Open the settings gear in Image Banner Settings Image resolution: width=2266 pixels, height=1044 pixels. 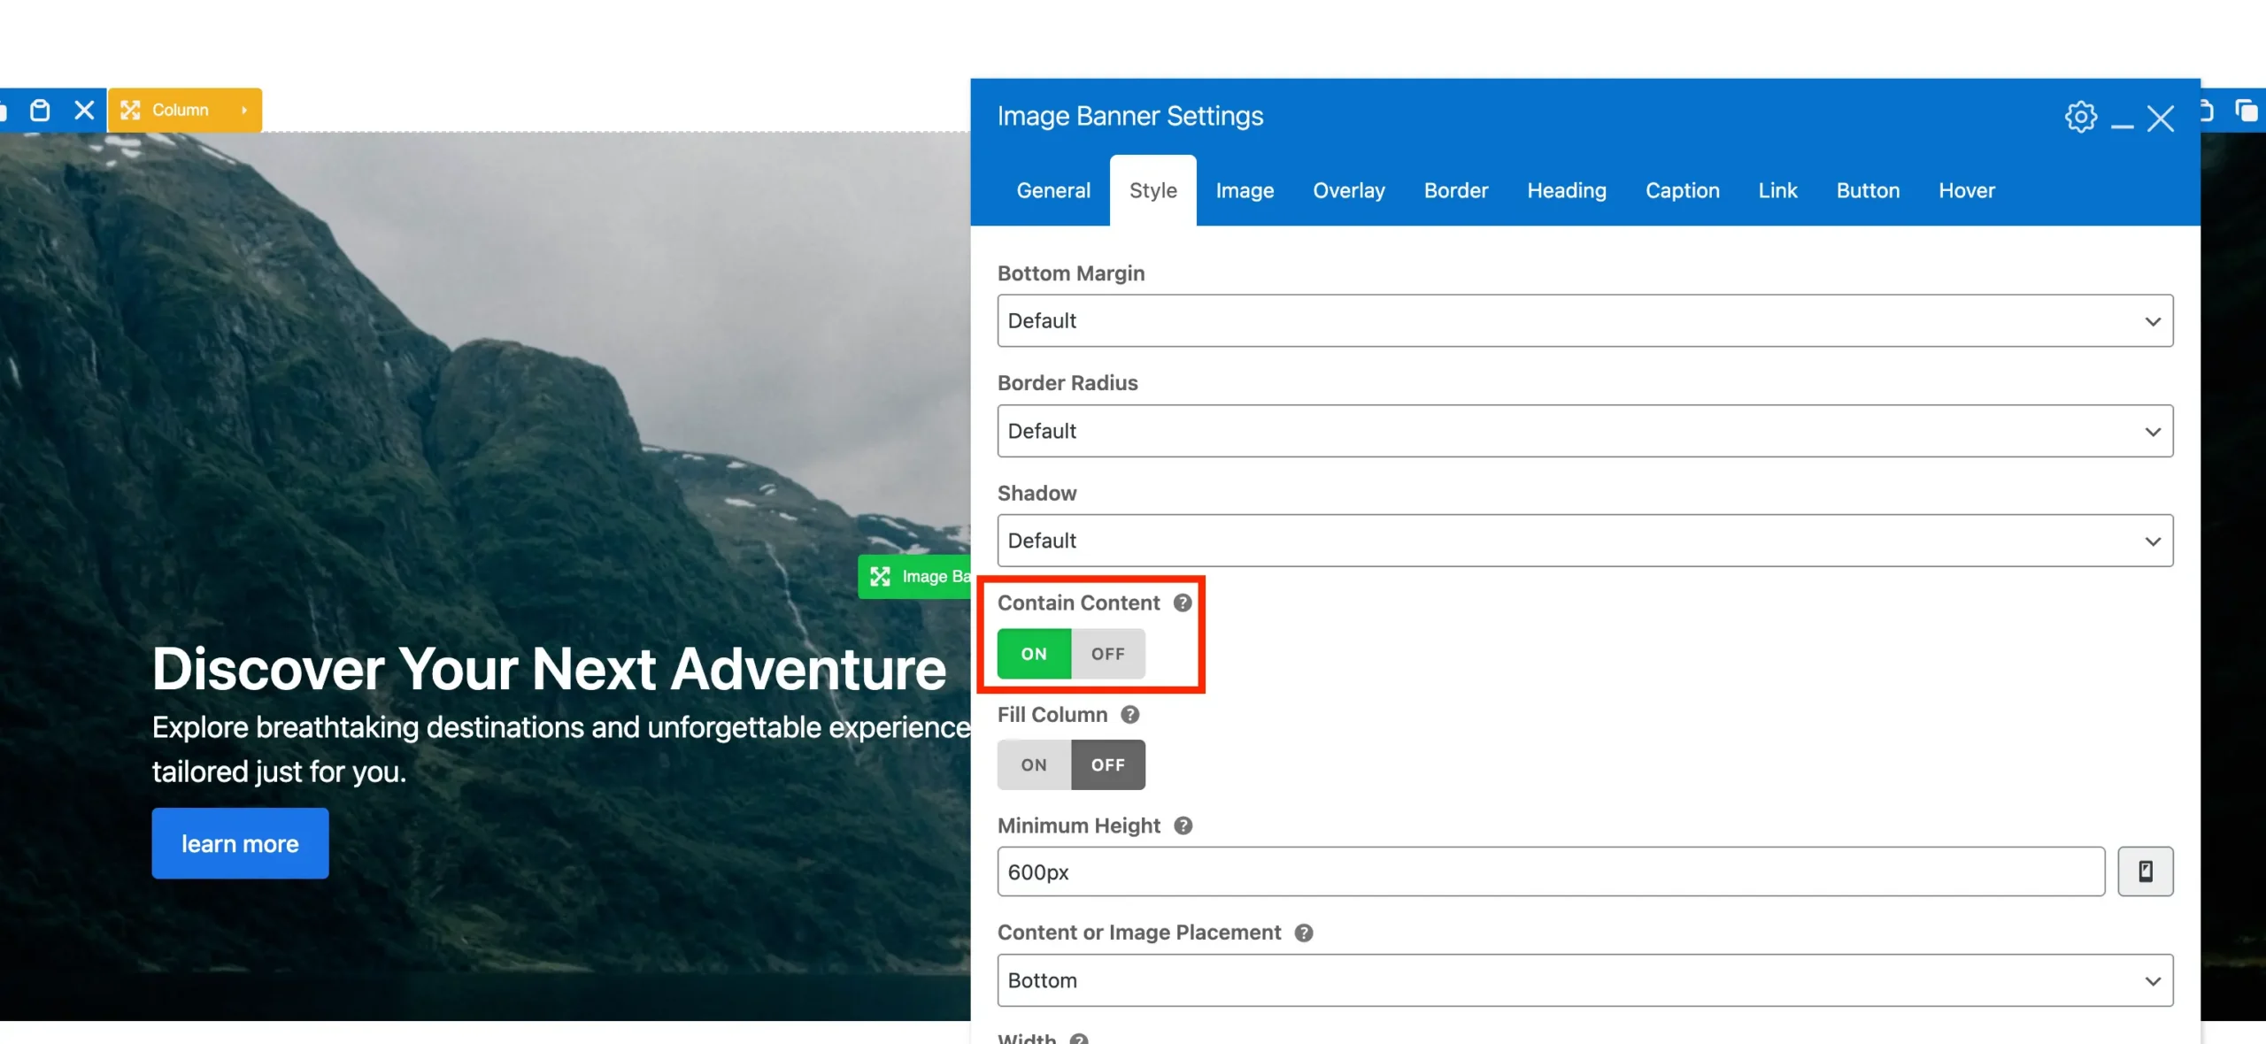[x=2081, y=116]
